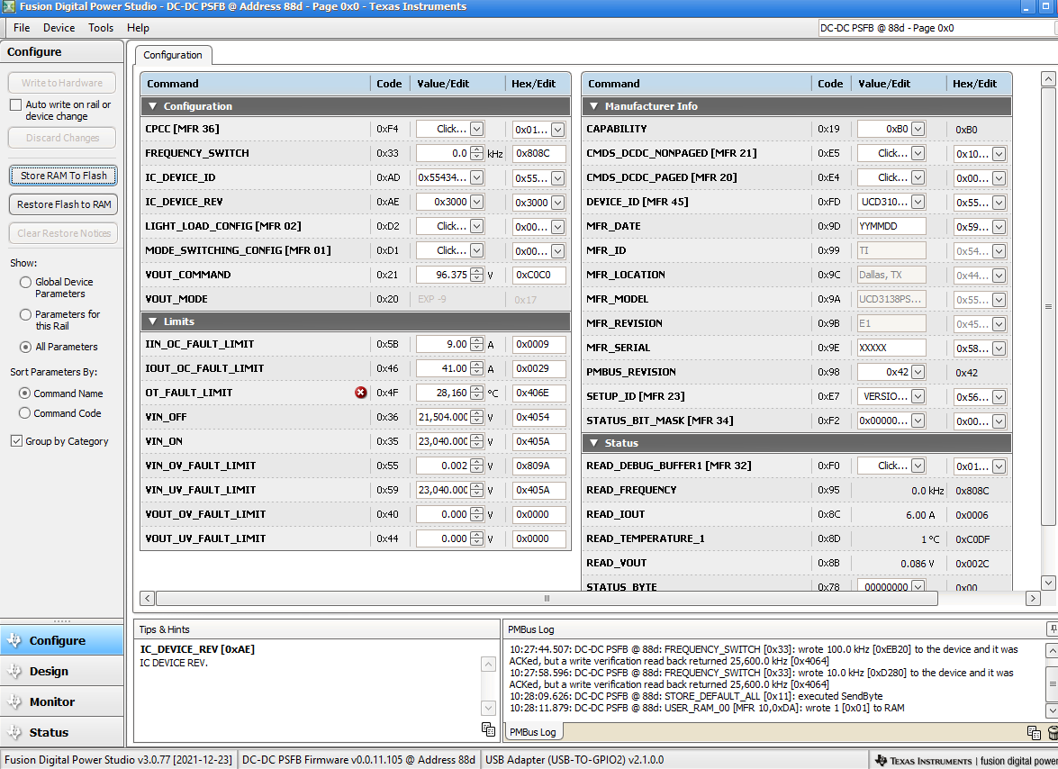Click Restore Flash to RAM button
Screen dimensions: 1058x769
[63, 204]
